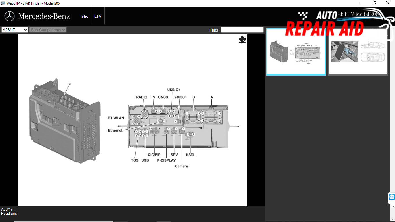Switch to the ETM tab
Screen dimensions: 395x222
coord(98,16)
